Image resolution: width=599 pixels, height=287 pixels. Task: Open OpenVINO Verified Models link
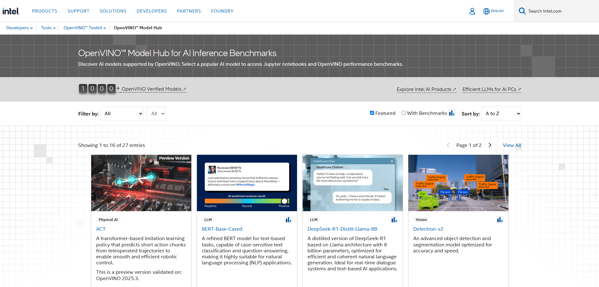point(154,89)
